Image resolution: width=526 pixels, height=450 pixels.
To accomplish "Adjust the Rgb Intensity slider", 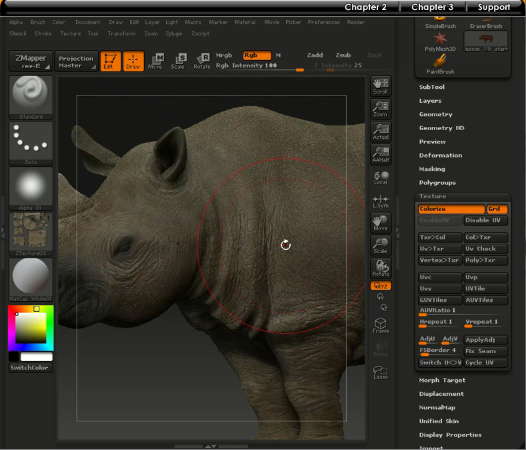I will point(299,69).
